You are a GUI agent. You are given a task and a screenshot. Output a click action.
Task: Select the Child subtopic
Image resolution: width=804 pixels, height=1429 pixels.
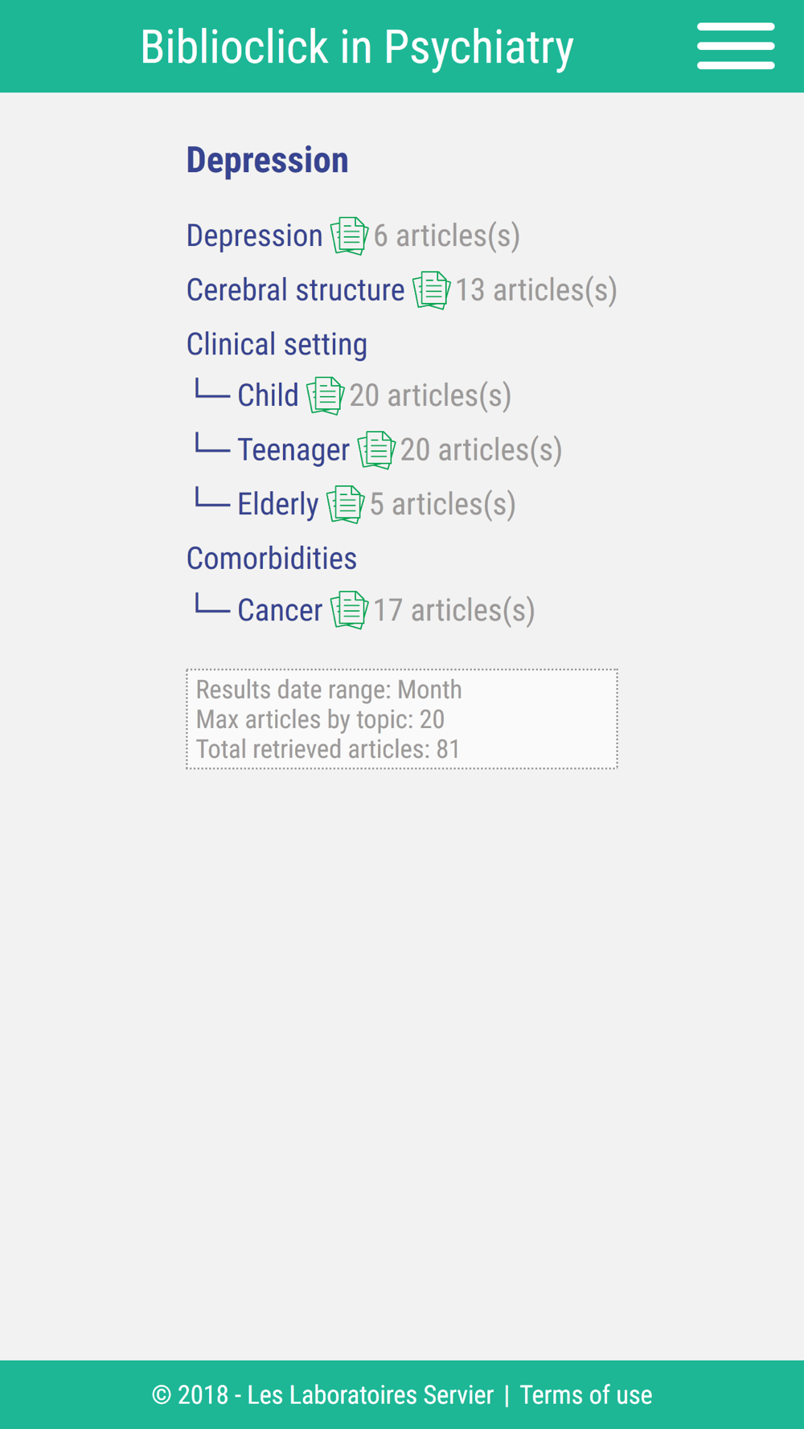pos(268,395)
